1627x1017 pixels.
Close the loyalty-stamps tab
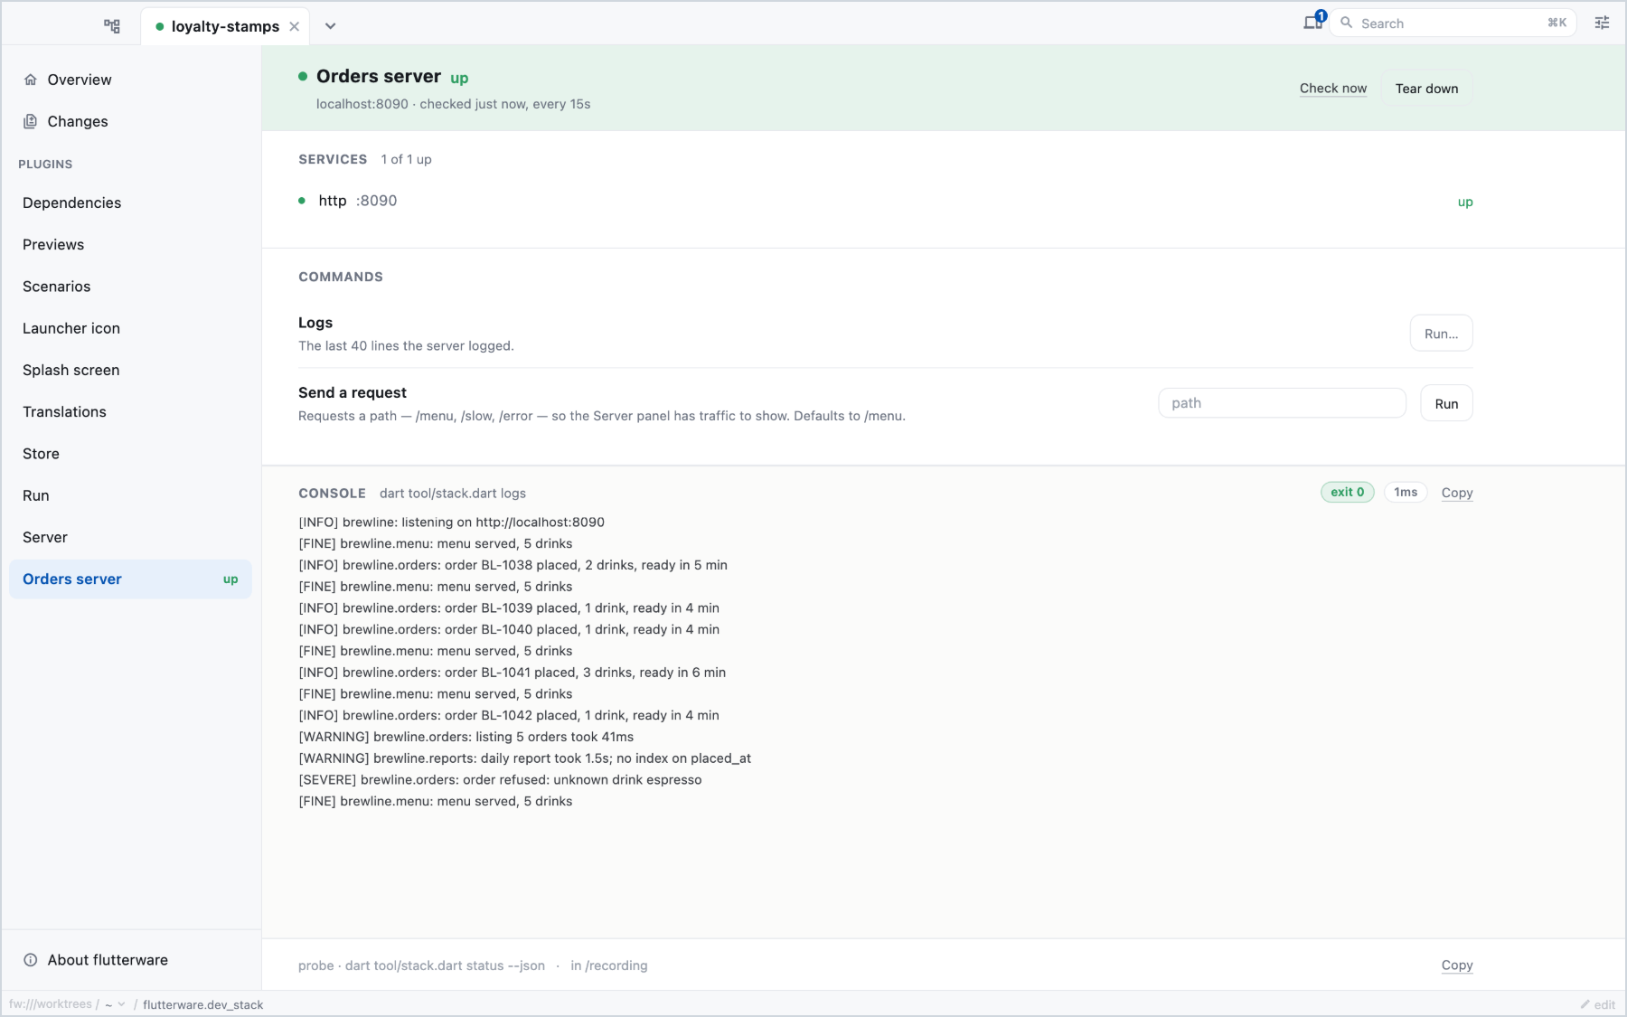[294, 26]
